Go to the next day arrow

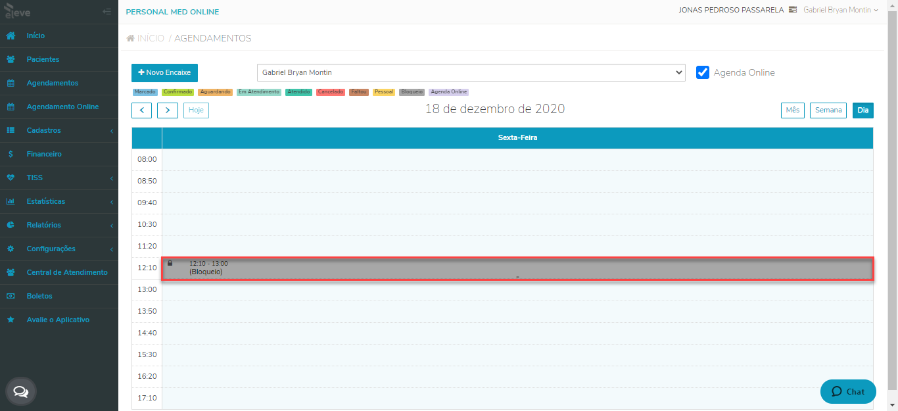click(168, 110)
